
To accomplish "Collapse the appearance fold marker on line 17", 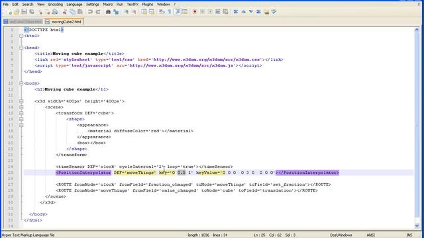I will (x=21, y=125).
